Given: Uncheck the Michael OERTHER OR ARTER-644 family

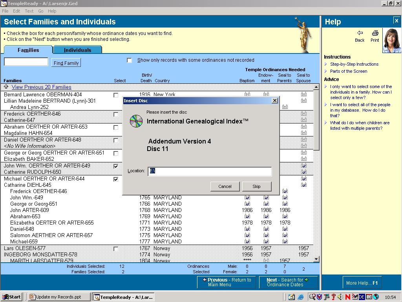Looking at the screenshot, I should pos(116,179).
